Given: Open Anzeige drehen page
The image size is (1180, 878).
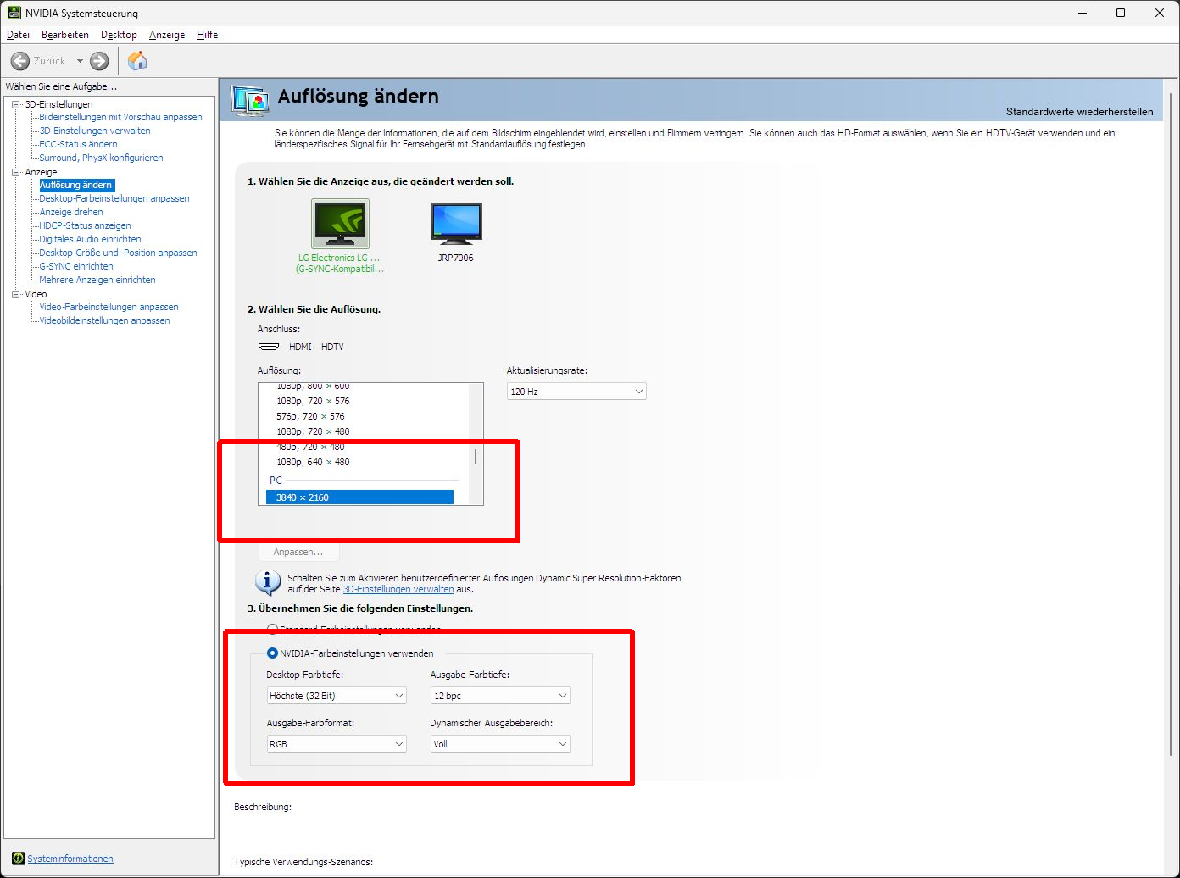Looking at the screenshot, I should tap(71, 212).
